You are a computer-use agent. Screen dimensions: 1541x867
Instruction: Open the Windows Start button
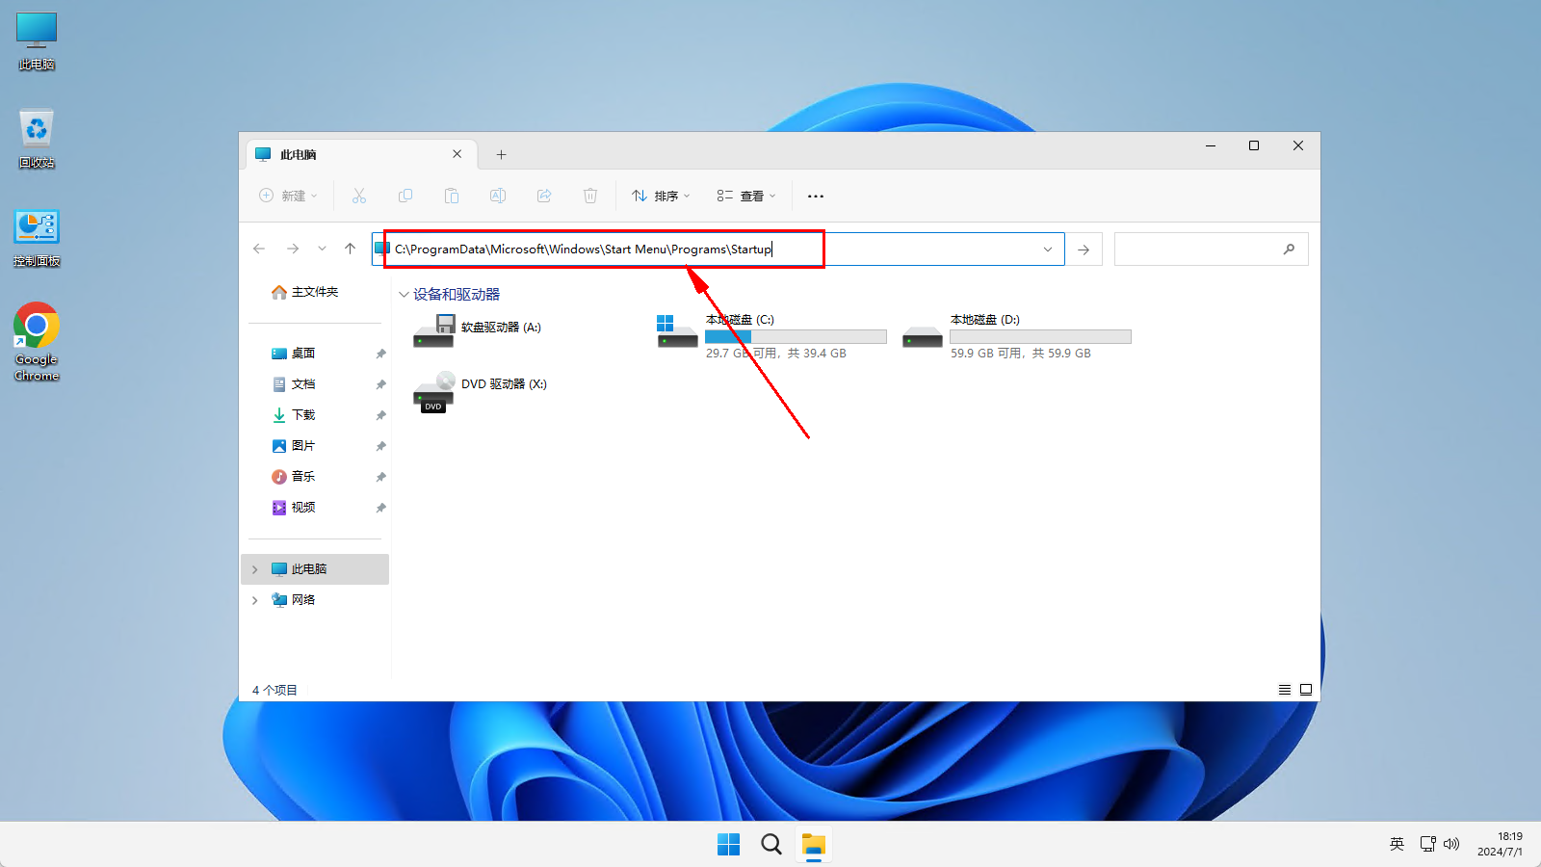click(729, 845)
